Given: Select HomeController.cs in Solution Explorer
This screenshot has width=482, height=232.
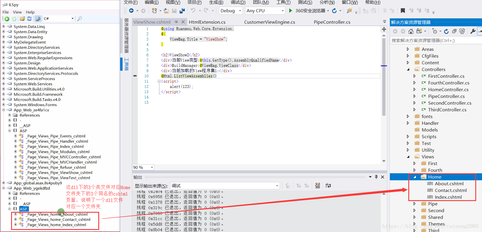Looking at the screenshot, I should point(448,90).
